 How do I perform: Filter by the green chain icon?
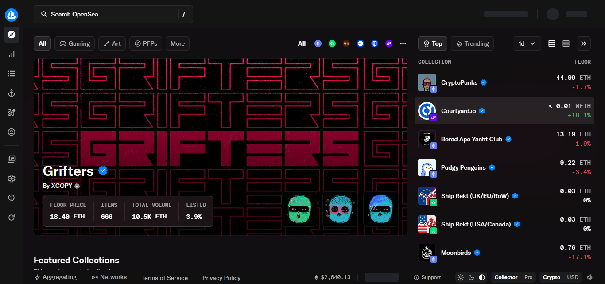coord(332,43)
